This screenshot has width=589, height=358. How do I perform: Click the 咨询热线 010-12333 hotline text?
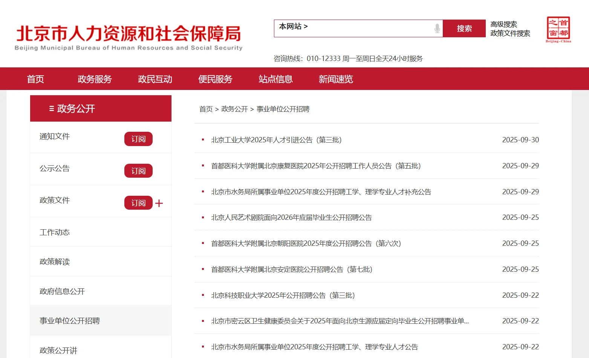click(x=348, y=59)
